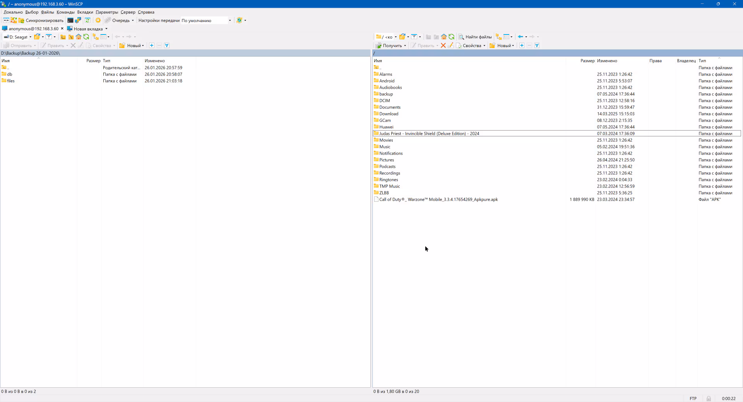Toggle the local directory tree icon
743x402 pixels.
(96, 37)
